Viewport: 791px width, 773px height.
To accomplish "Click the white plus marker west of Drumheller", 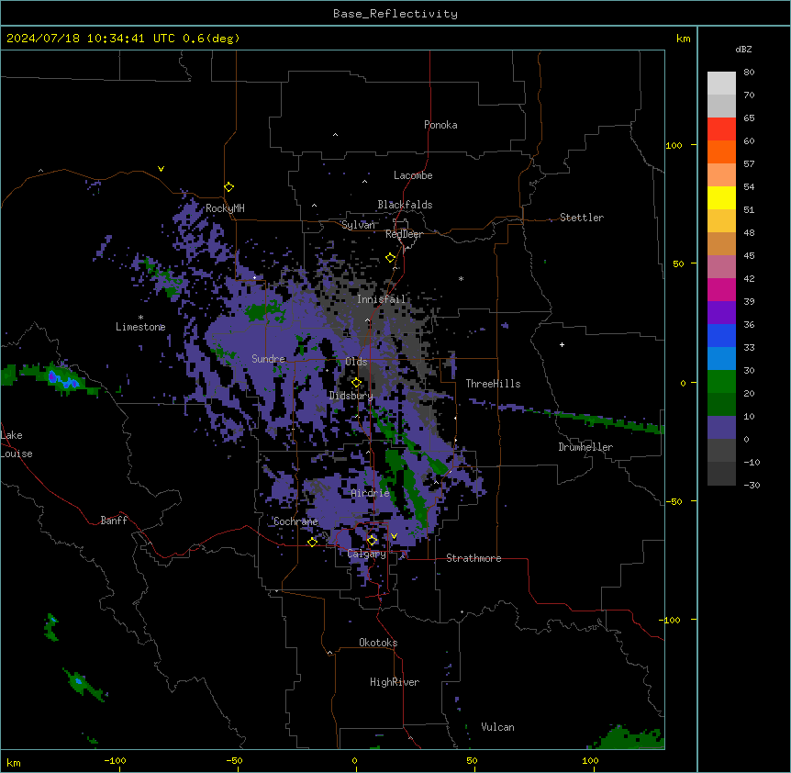I will click(562, 344).
